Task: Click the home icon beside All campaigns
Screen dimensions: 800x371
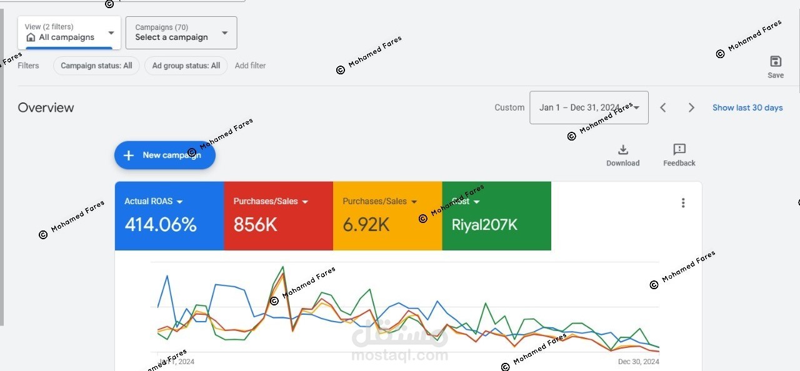Action: [31, 37]
